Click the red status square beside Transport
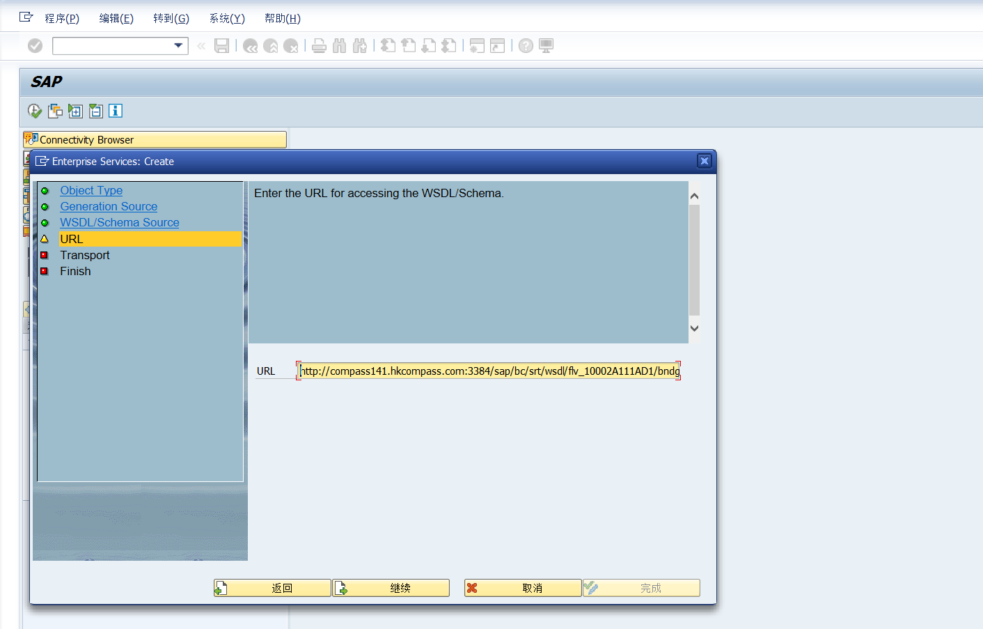983x629 pixels. 45,255
